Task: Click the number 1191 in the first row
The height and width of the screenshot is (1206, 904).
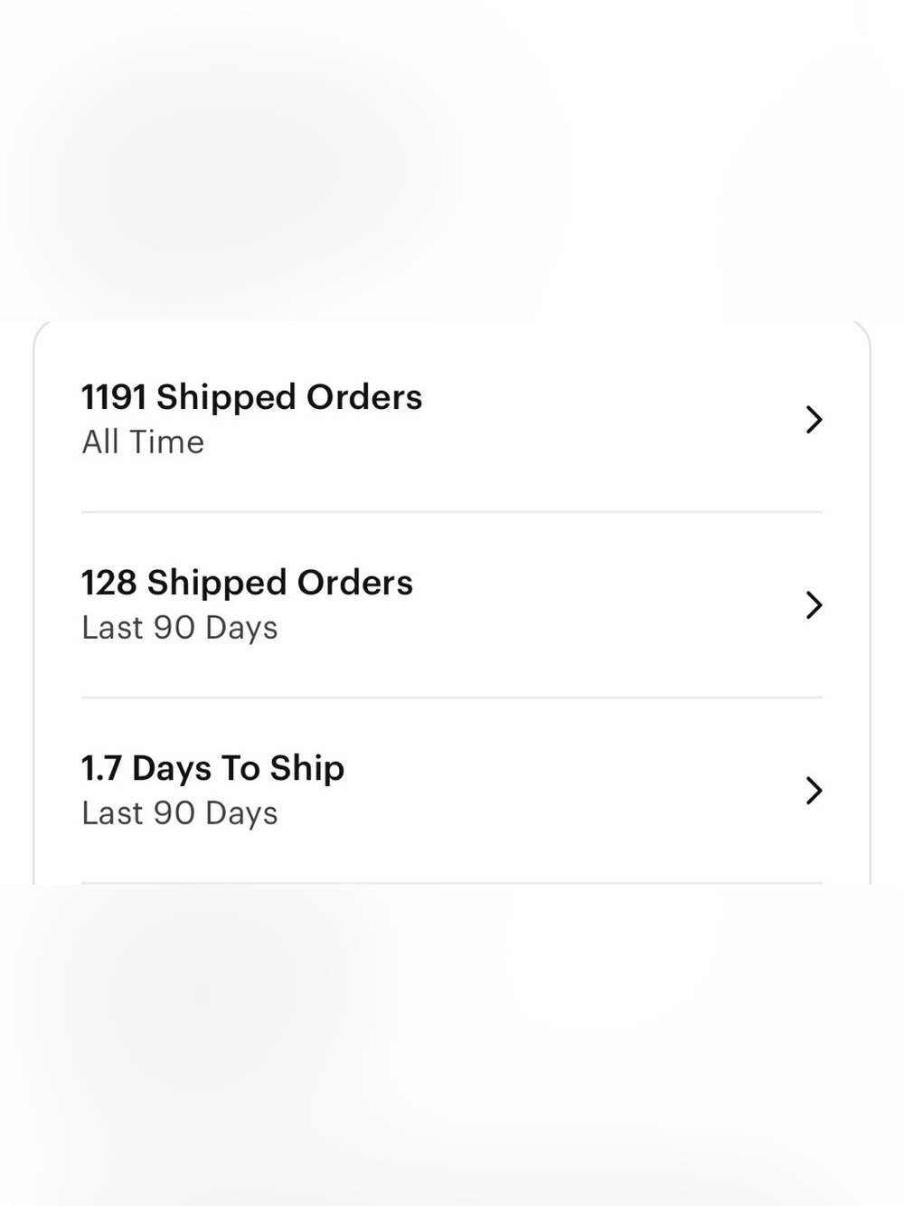Action: click(114, 397)
